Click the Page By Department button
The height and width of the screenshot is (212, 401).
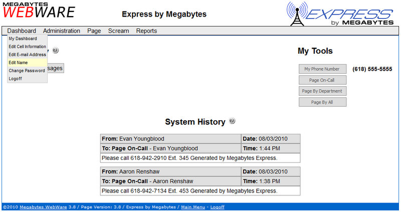coord(322,91)
